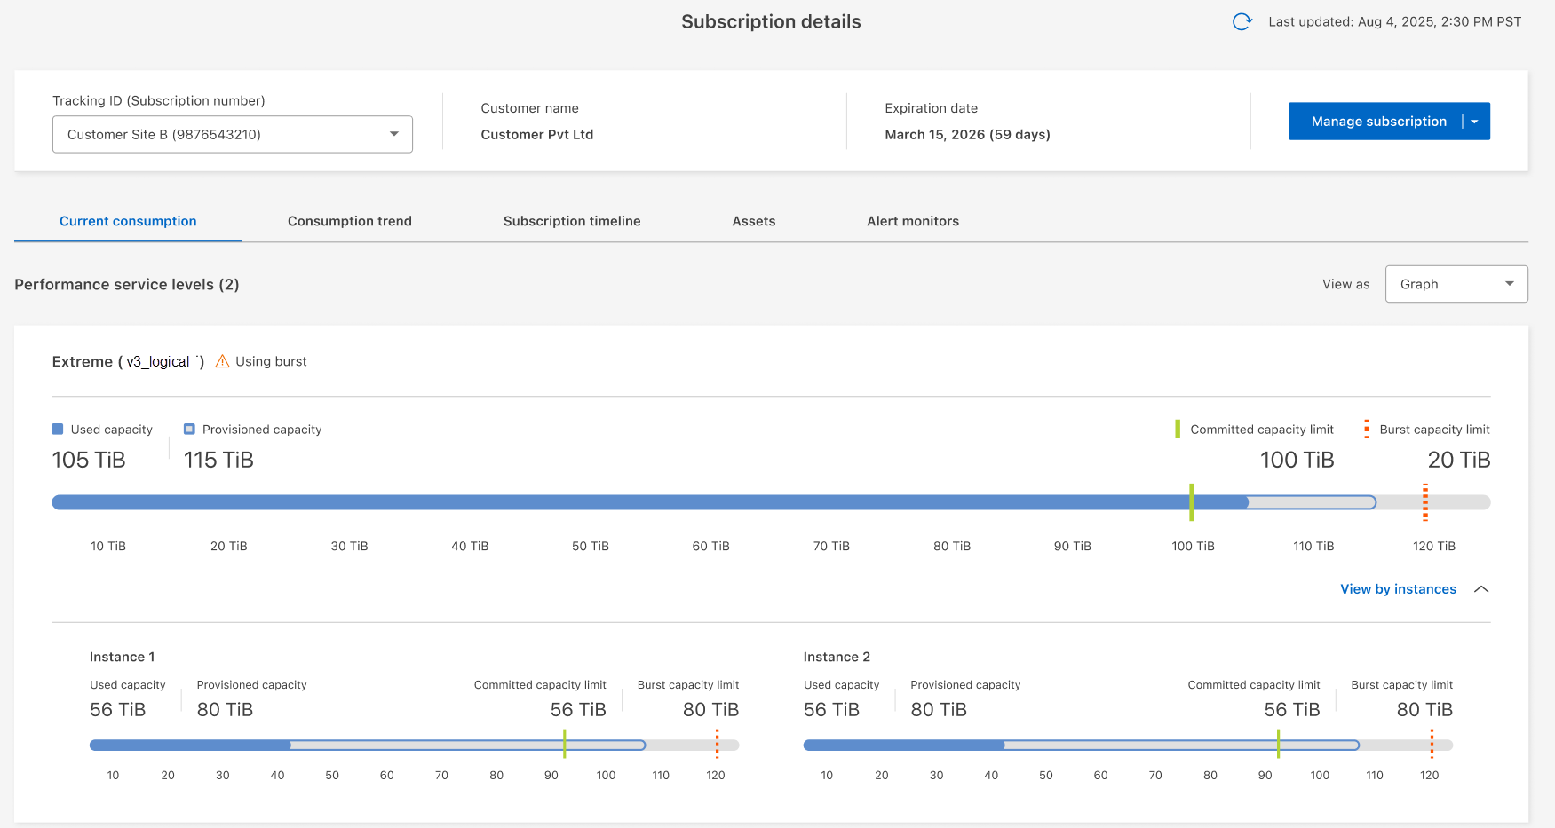Click the orange Using burst warning icon
The height and width of the screenshot is (828, 1555).
(x=222, y=361)
